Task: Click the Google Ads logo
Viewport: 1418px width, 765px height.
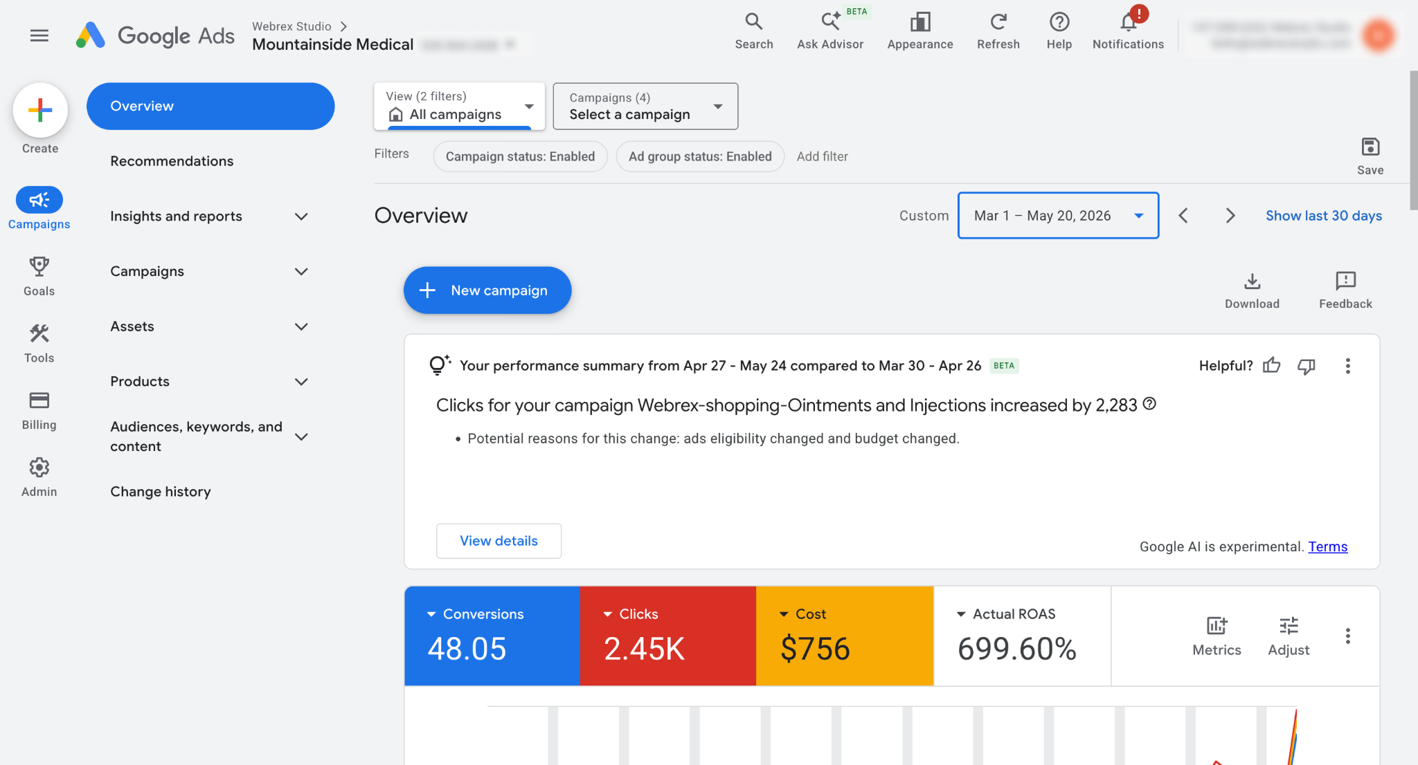Action: (x=155, y=35)
